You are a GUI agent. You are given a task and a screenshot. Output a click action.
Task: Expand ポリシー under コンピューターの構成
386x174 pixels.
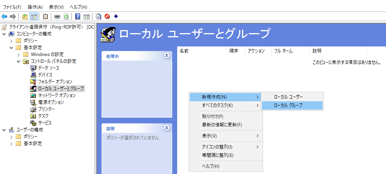pos(11,41)
